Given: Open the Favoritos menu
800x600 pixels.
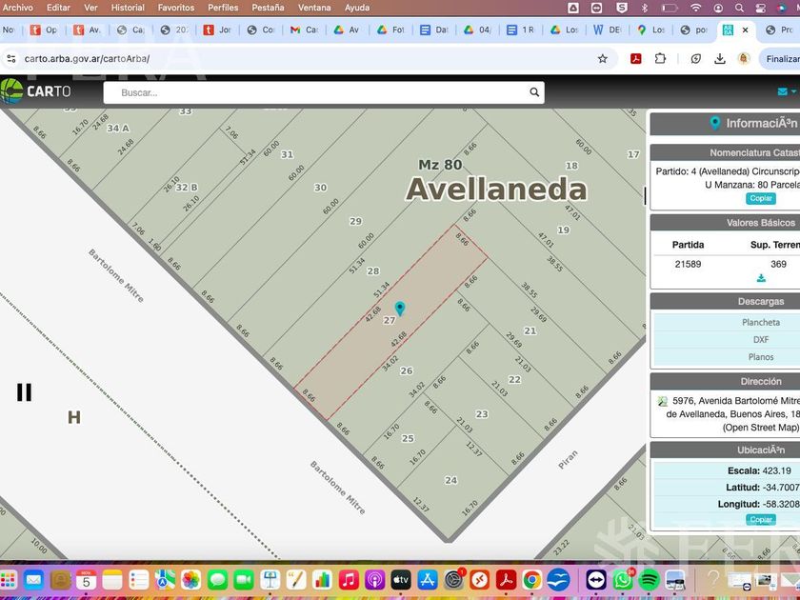Looking at the screenshot, I should coord(176,8).
